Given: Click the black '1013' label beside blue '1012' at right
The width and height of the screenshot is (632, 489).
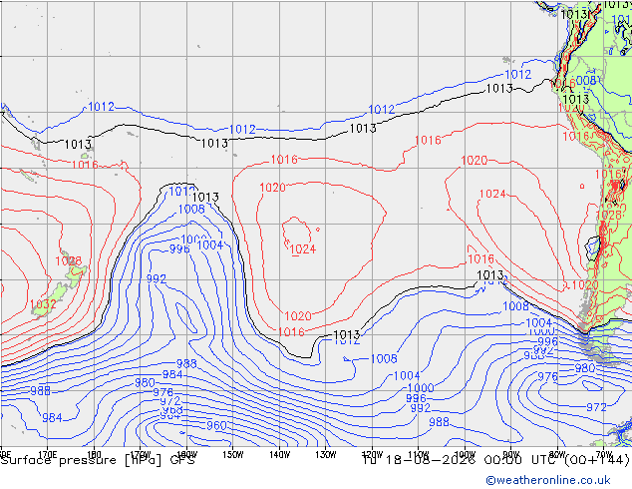Looking at the screenshot, I should [499, 88].
